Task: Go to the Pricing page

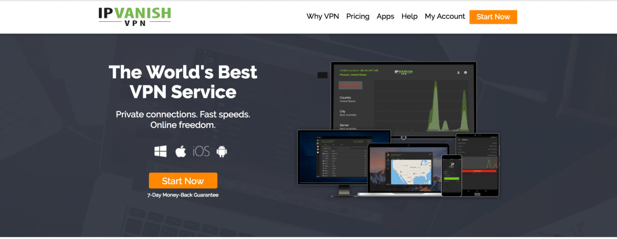Action: pyautogui.click(x=358, y=17)
